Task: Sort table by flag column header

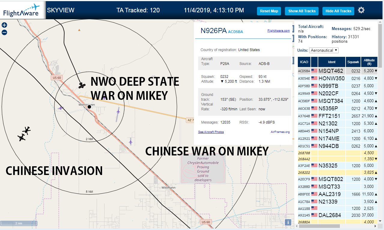Action: [x=314, y=62]
